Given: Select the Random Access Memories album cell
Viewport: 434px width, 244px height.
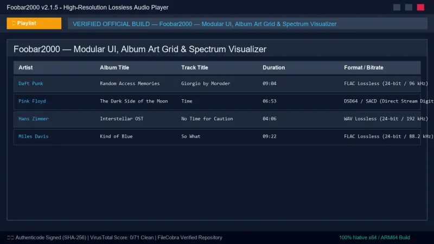Looking at the screenshot, I should [x=130, y=84].
